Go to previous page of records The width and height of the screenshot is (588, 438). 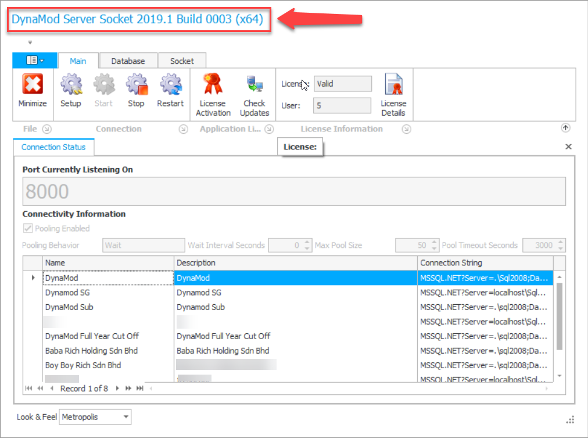40,388
